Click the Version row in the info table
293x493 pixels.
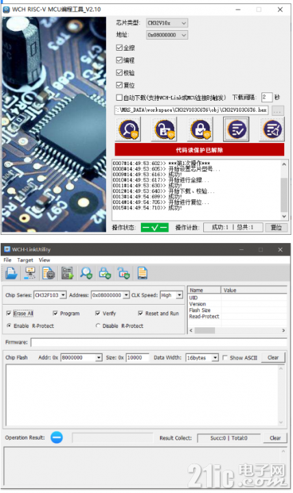coord(238,304)
